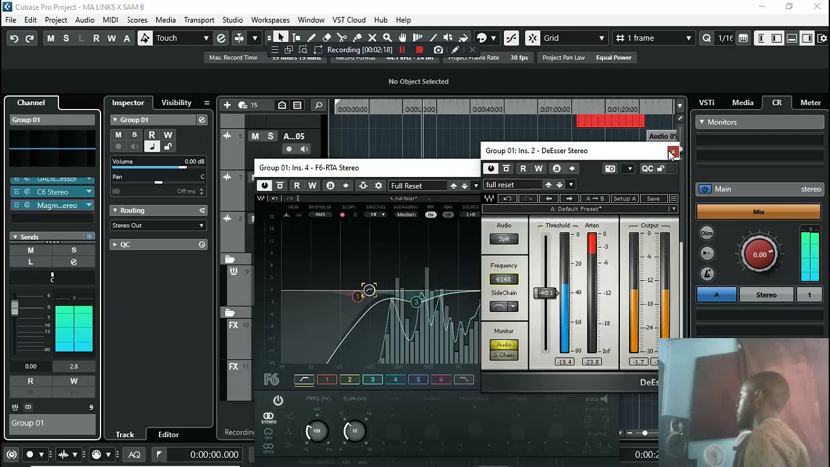This screenshot has width=830, height=467.
Task: Load the next DeEsser preset right arrow
Action: tap(569, 198)
